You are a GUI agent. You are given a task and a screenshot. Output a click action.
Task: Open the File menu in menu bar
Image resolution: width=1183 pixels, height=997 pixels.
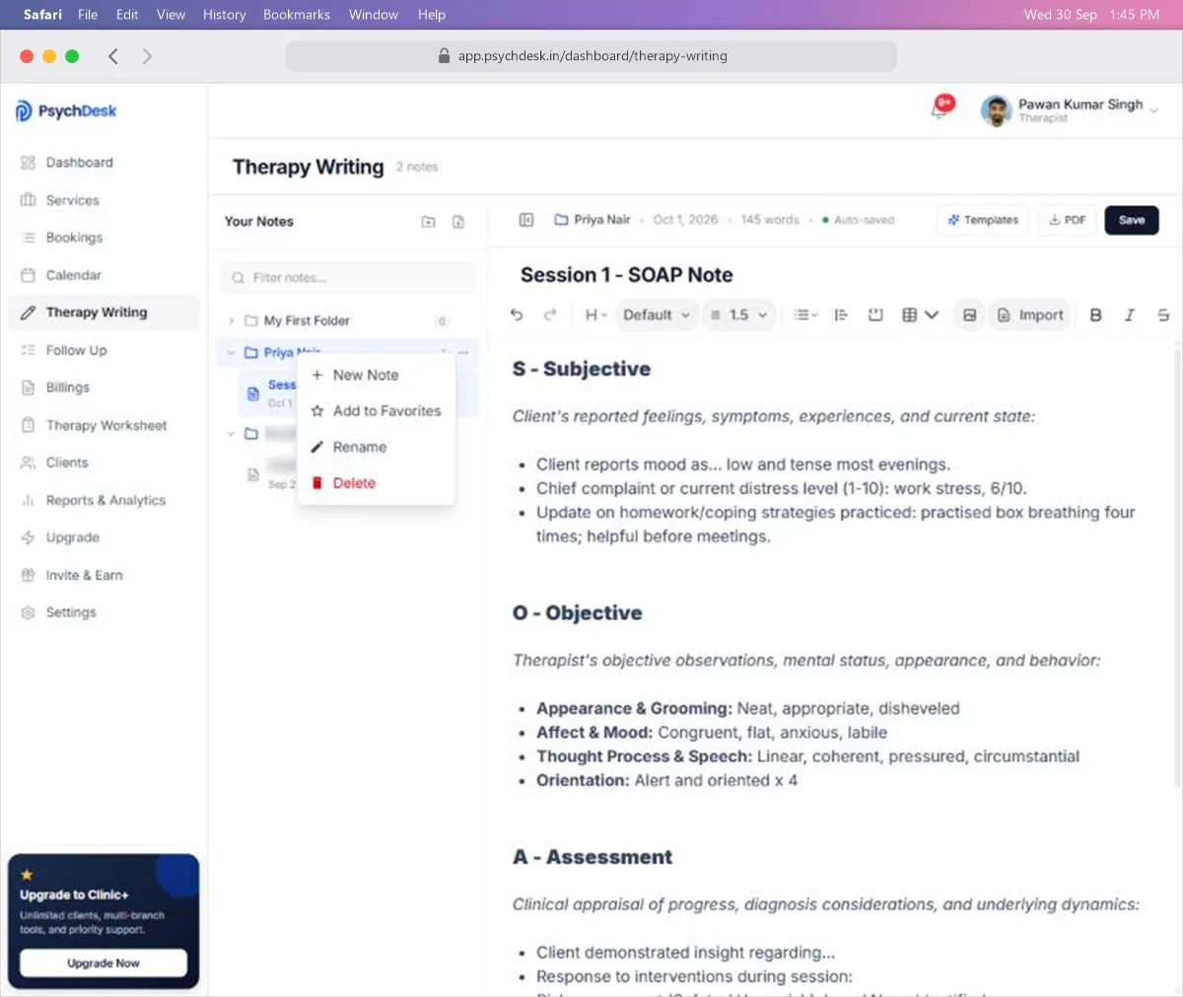[88, 15]
